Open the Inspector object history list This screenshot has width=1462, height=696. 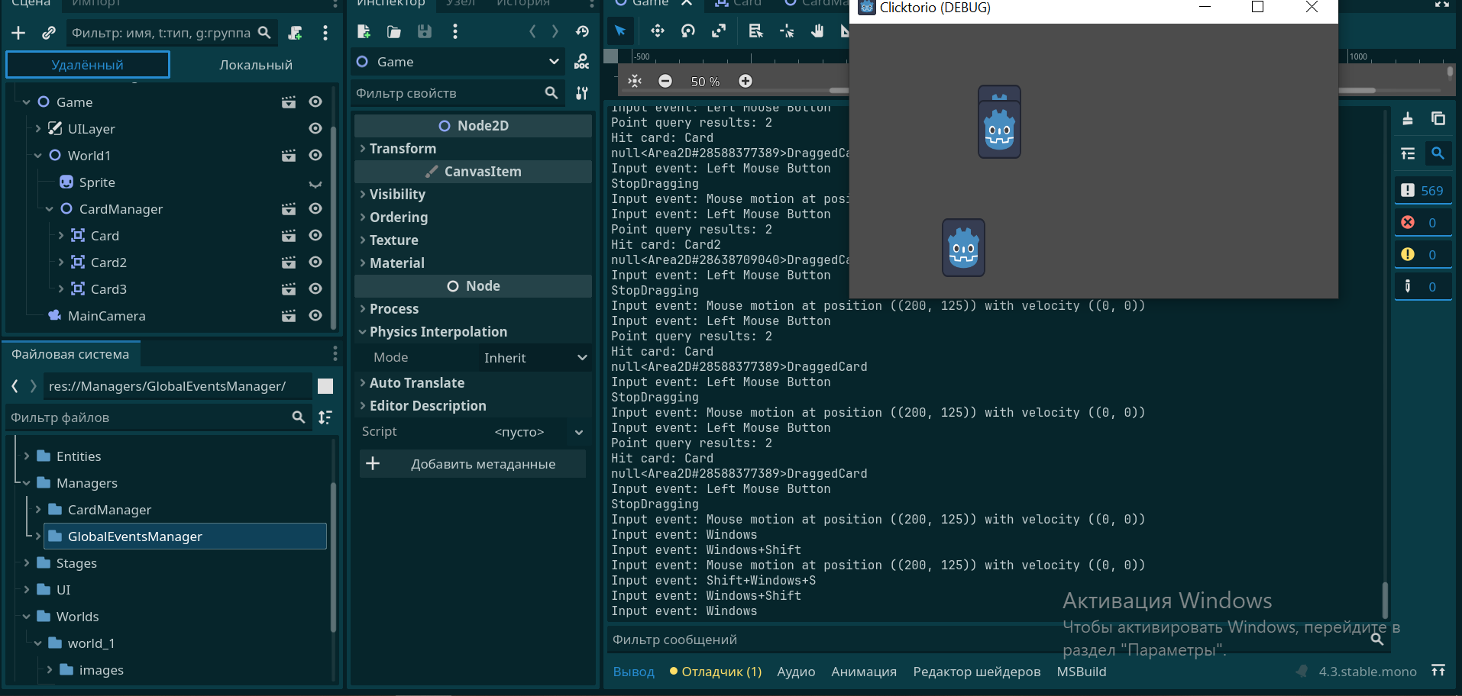pyautogui.click(x=583, y=31)
